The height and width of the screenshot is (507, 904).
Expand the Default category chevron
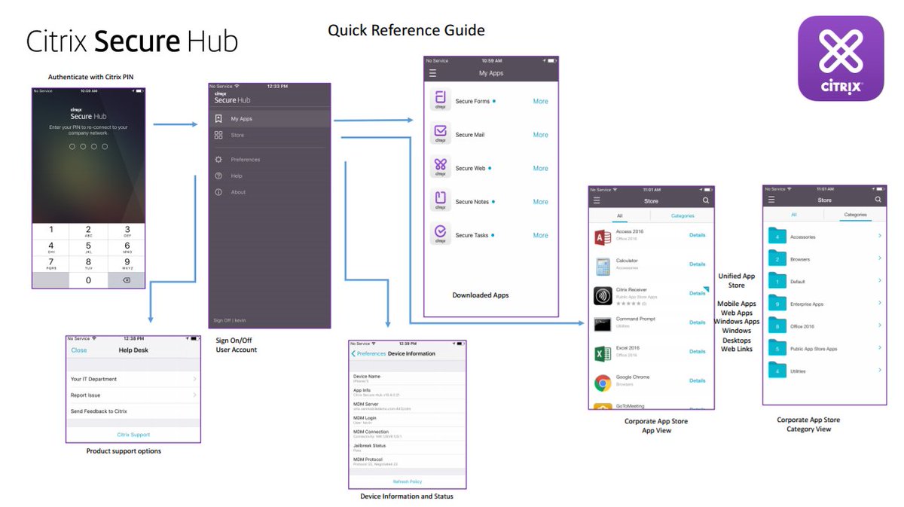[x=879, y=281]
